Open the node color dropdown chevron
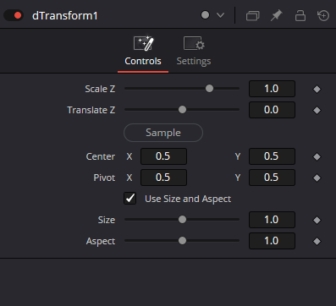 (x=220, y=15)
